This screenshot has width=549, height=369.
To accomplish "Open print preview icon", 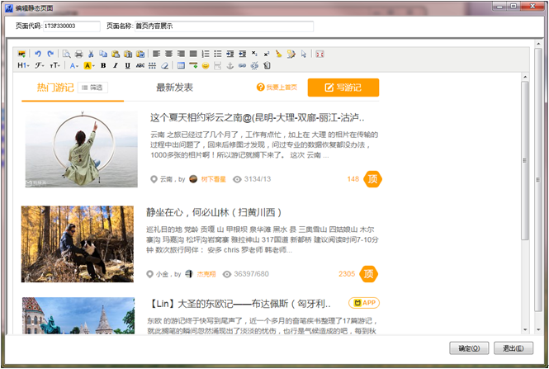I will tap(67, 54).
